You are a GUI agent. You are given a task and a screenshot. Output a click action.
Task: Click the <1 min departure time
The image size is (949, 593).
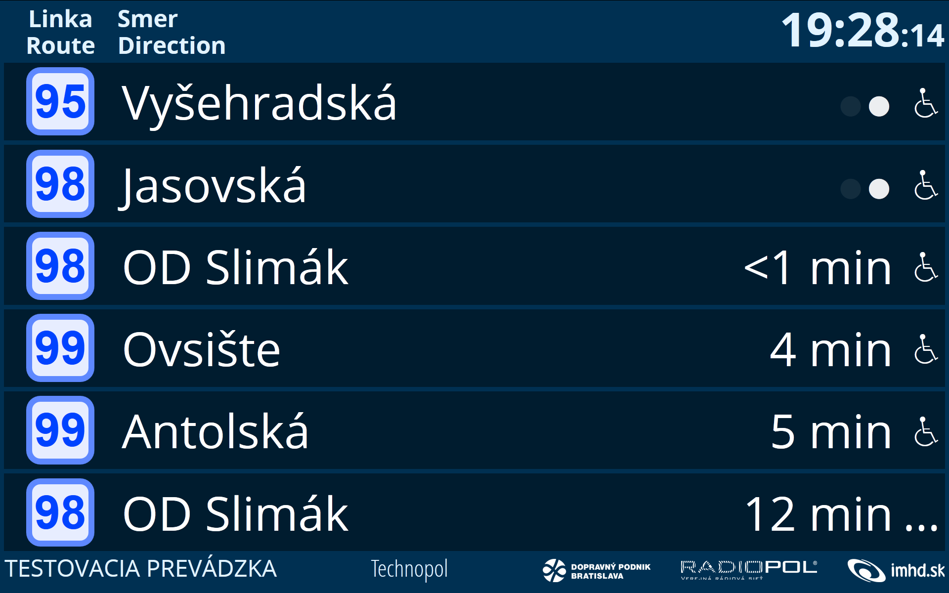tap(818, 268)
